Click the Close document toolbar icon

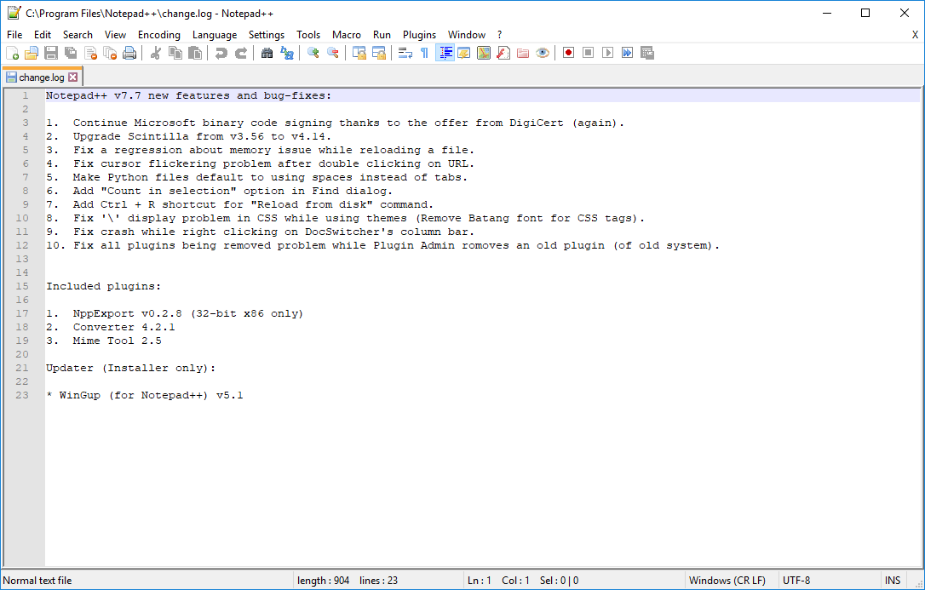tap(90, 53)
